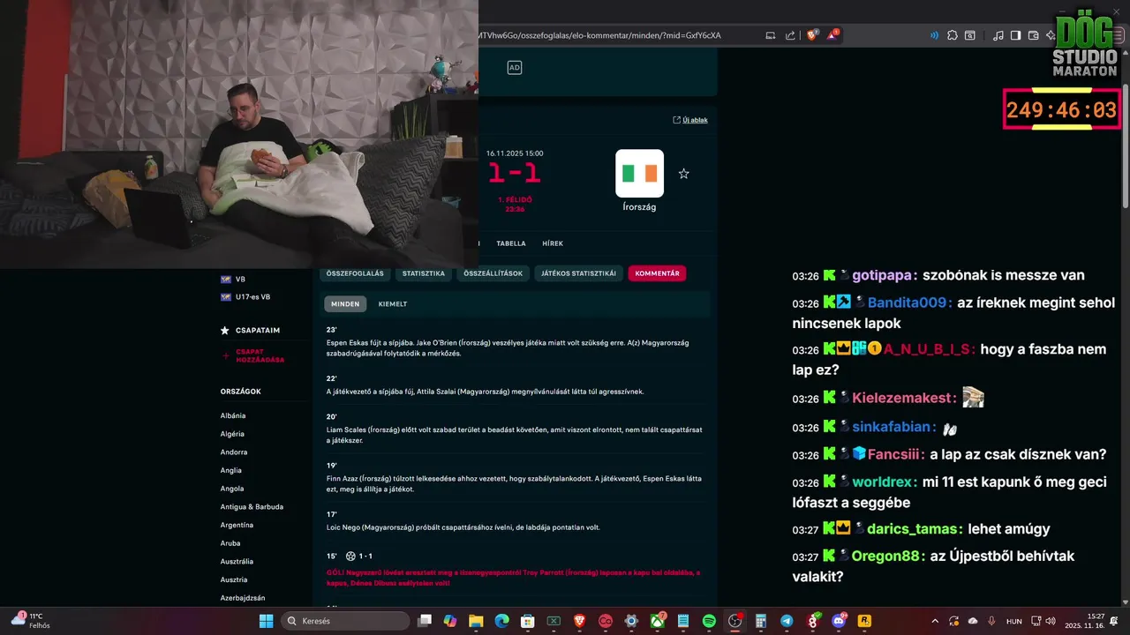Image resolution: width=1130 pixels, height=635 pixels.
Task: Toggle the browser sidebar panel icon
Action: point(1015,35)
